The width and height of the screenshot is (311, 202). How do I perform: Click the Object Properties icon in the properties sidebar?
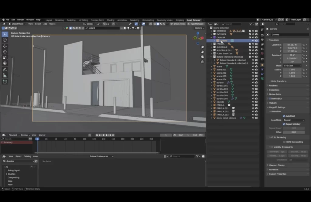[x=262, y=65]
